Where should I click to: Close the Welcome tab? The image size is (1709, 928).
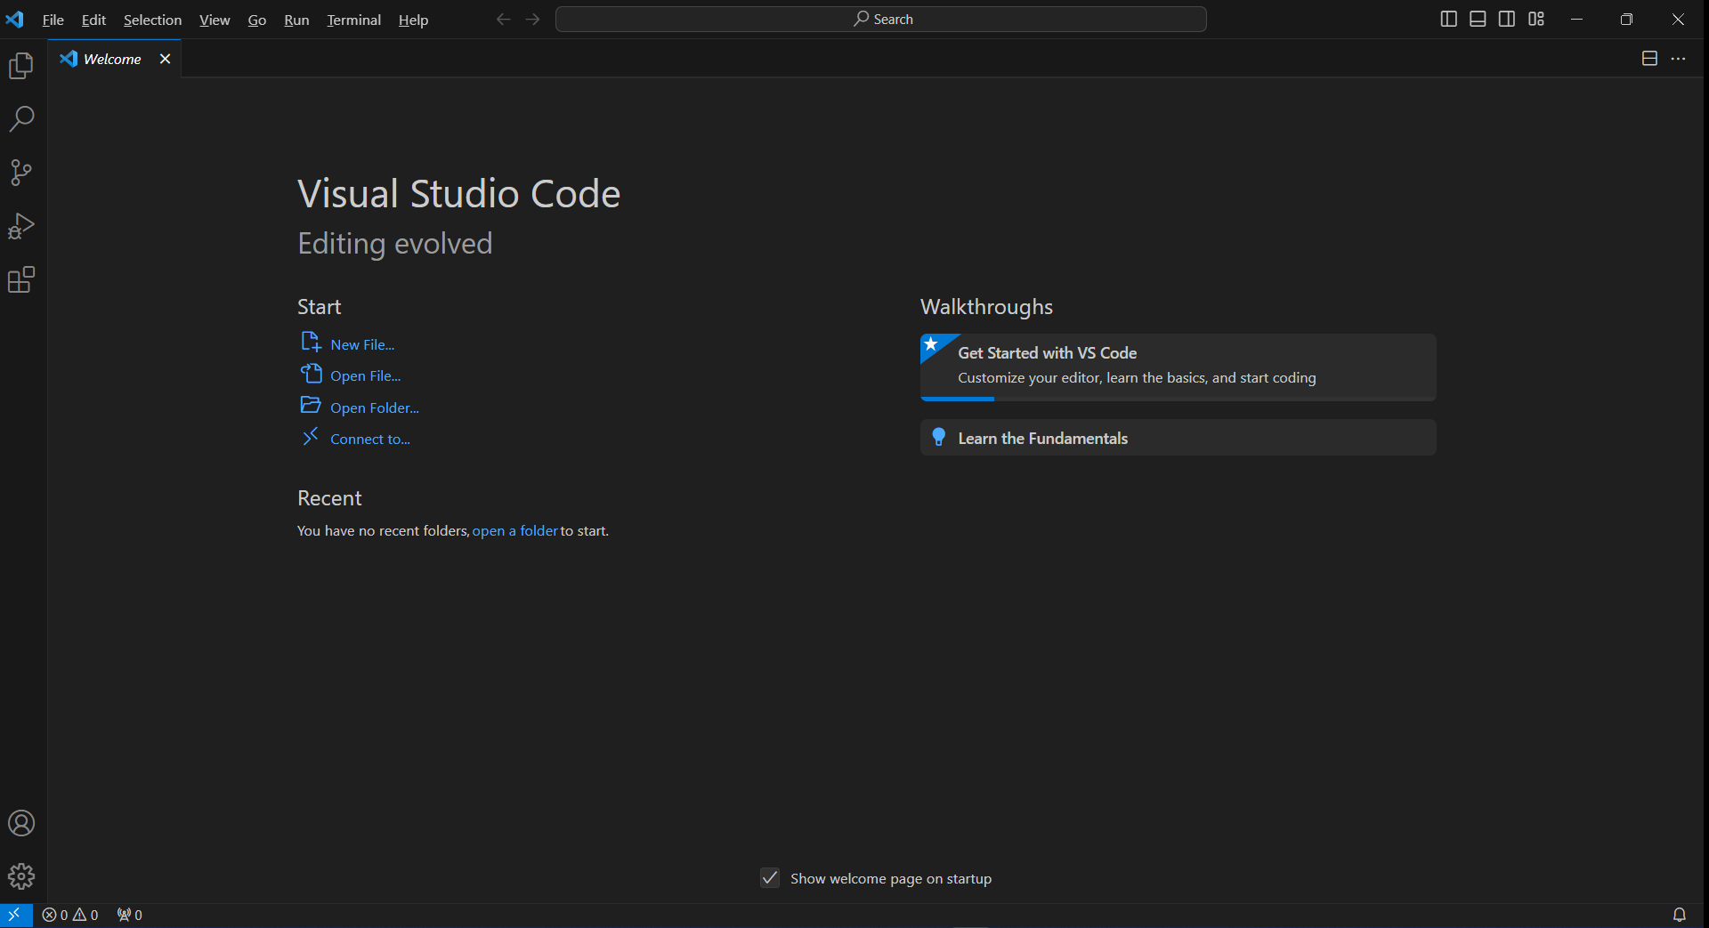pos(165,59)
